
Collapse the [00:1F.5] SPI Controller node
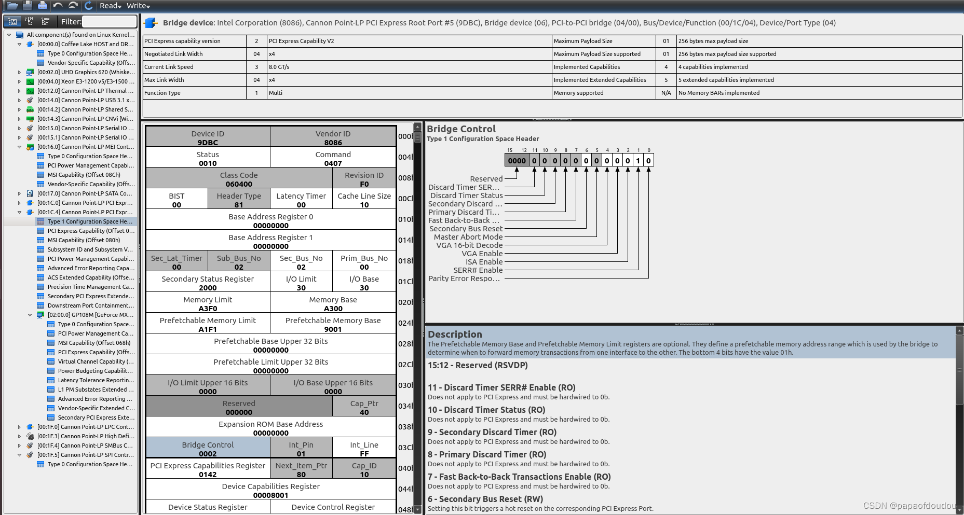19,455
